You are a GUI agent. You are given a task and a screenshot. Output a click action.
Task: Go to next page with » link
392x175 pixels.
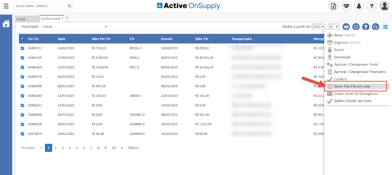(x=122, y=148)
